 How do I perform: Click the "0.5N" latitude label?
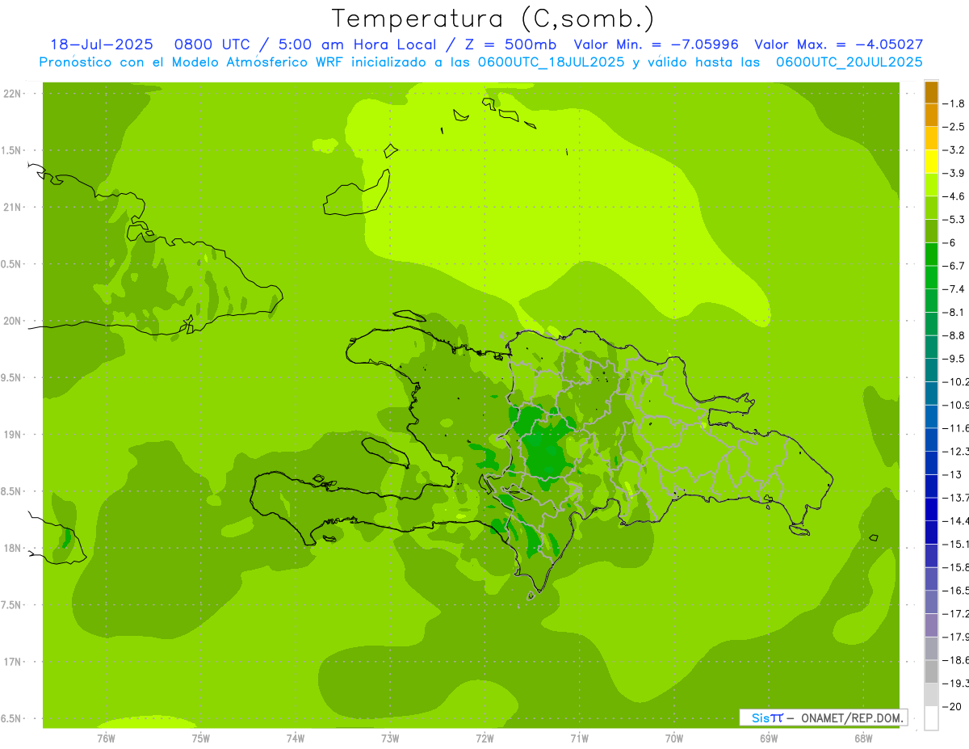click(x=12, y=264)
